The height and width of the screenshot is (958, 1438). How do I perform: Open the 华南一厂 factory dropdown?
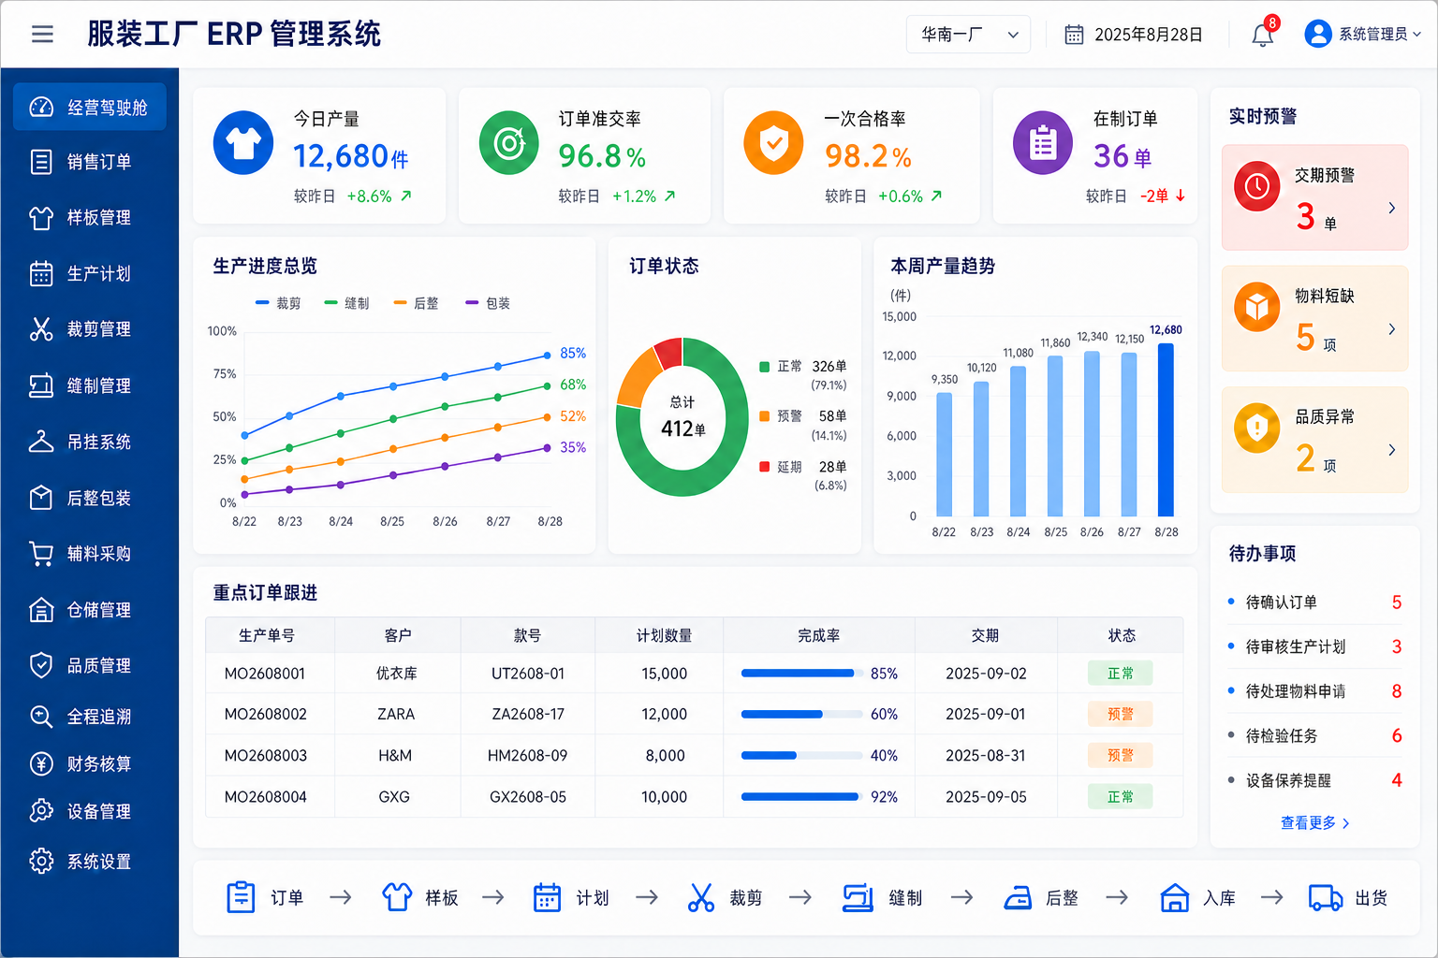pos(968,35)
